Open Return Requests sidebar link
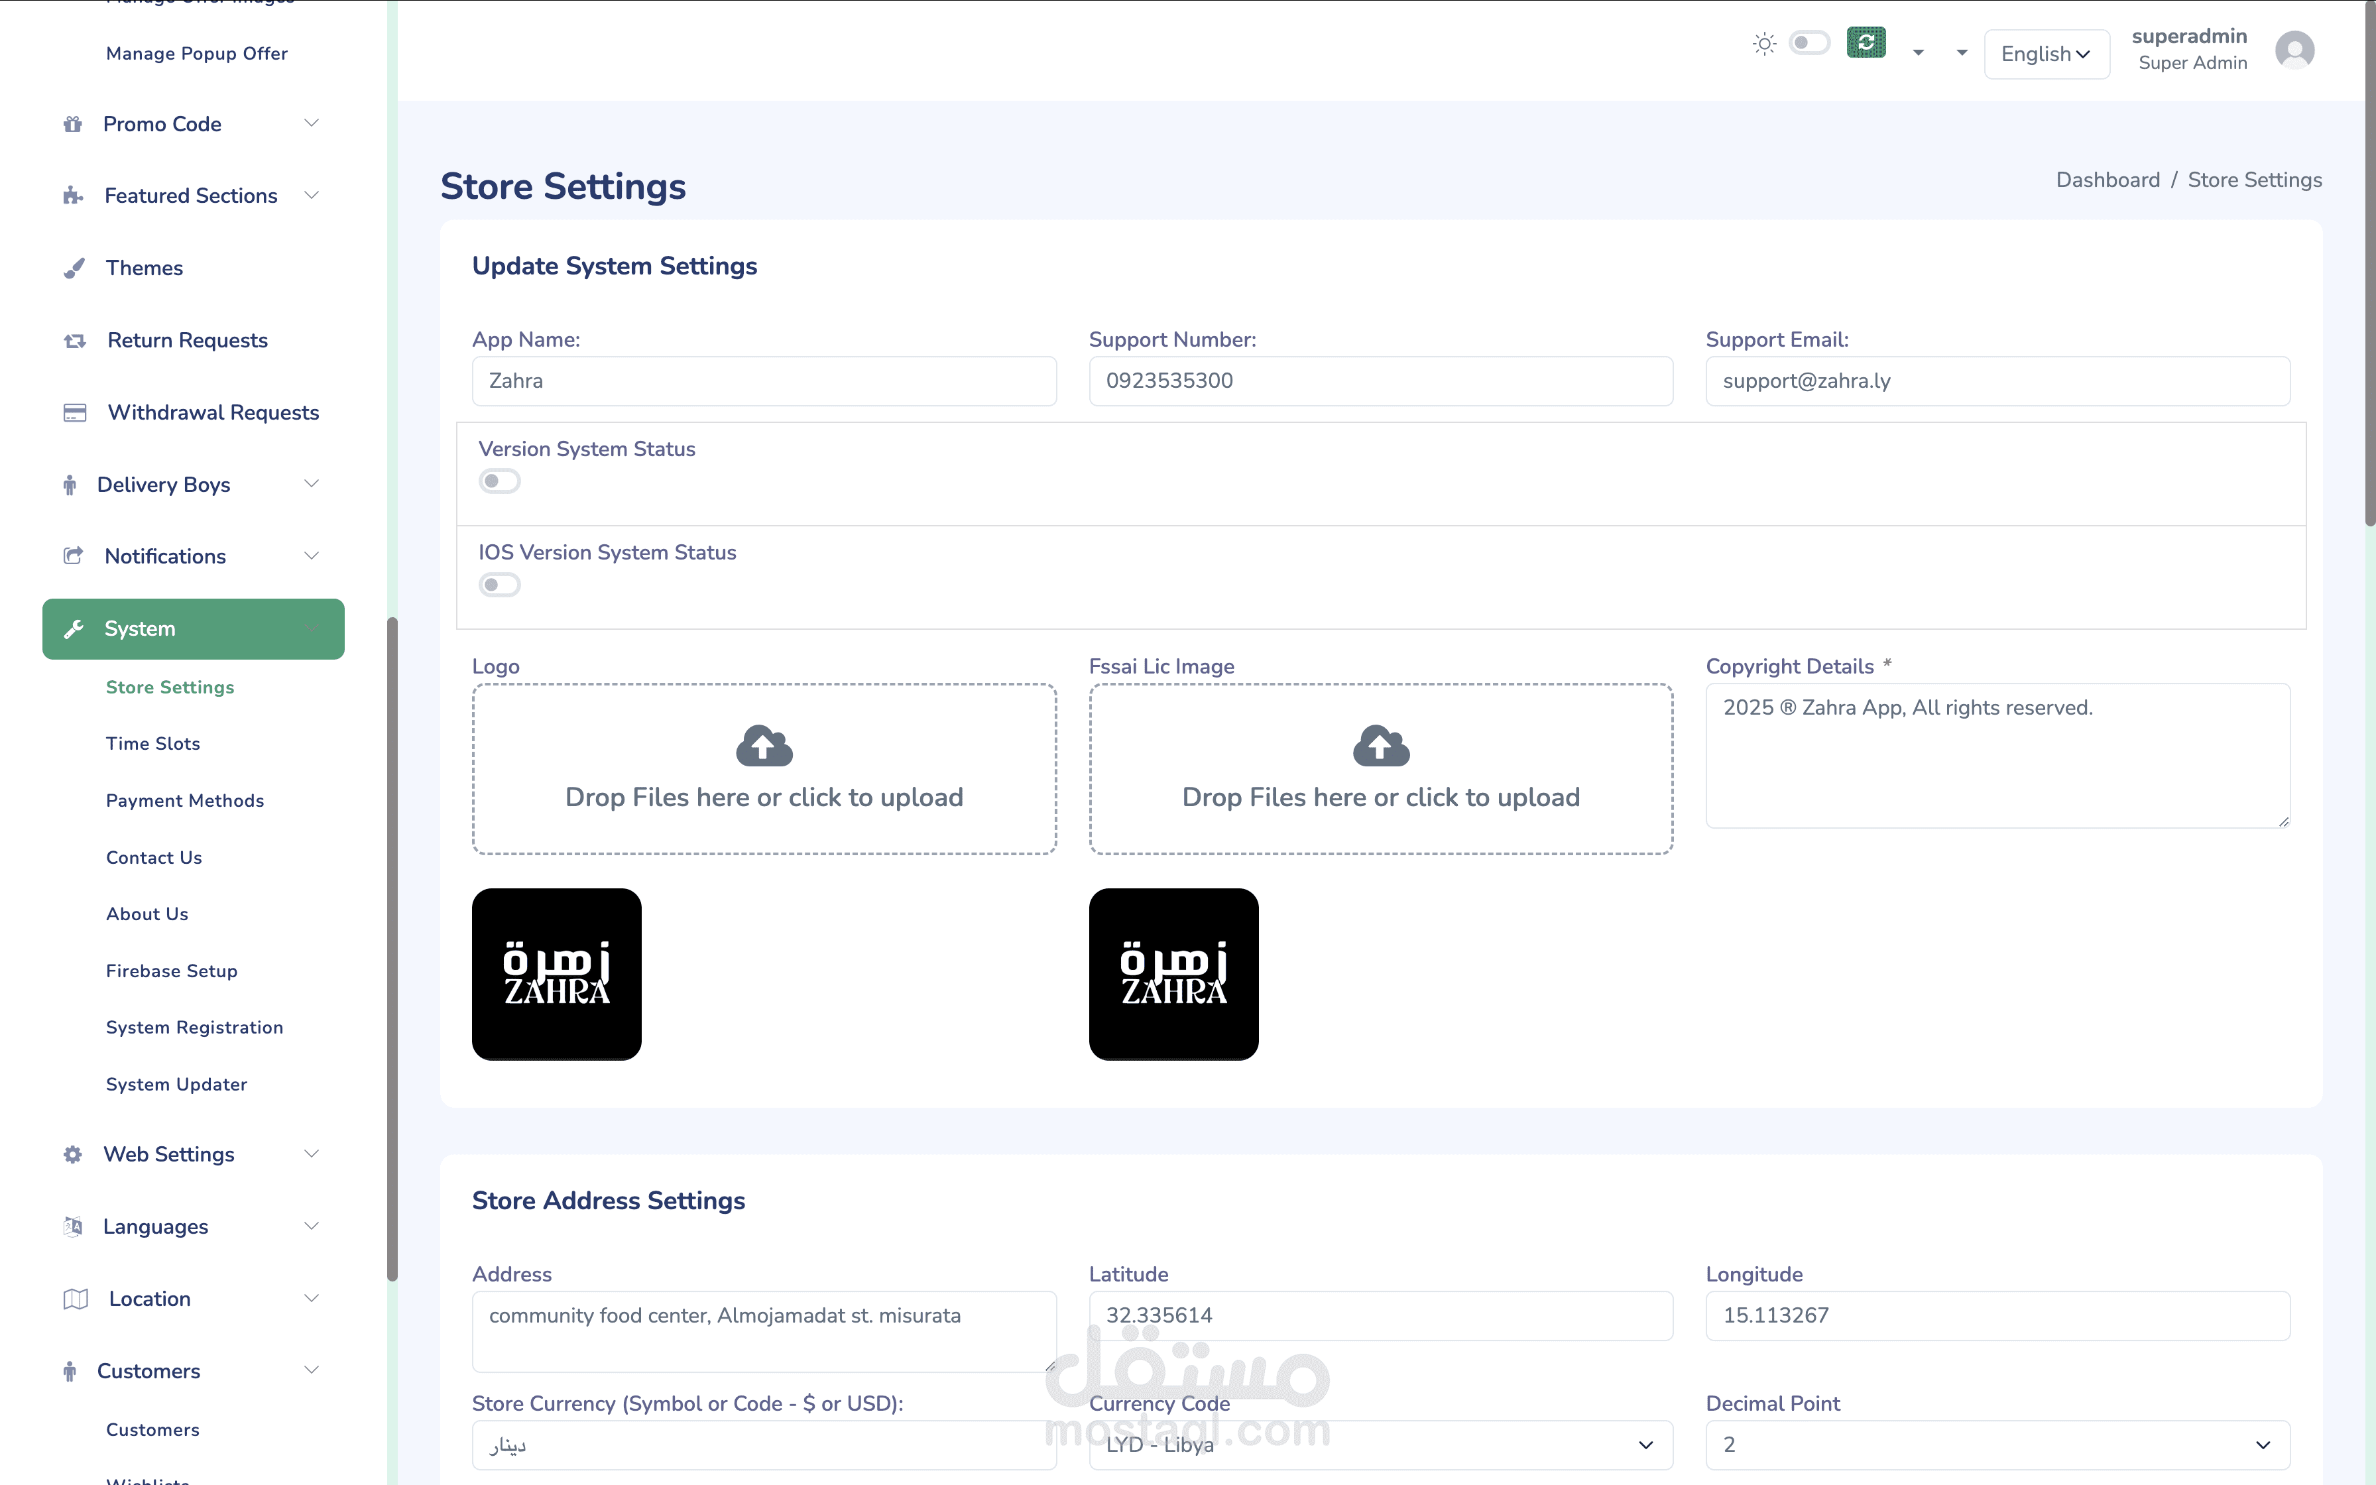Image resolution: width=2376 pixels, height=1485 pixels. 188,341
